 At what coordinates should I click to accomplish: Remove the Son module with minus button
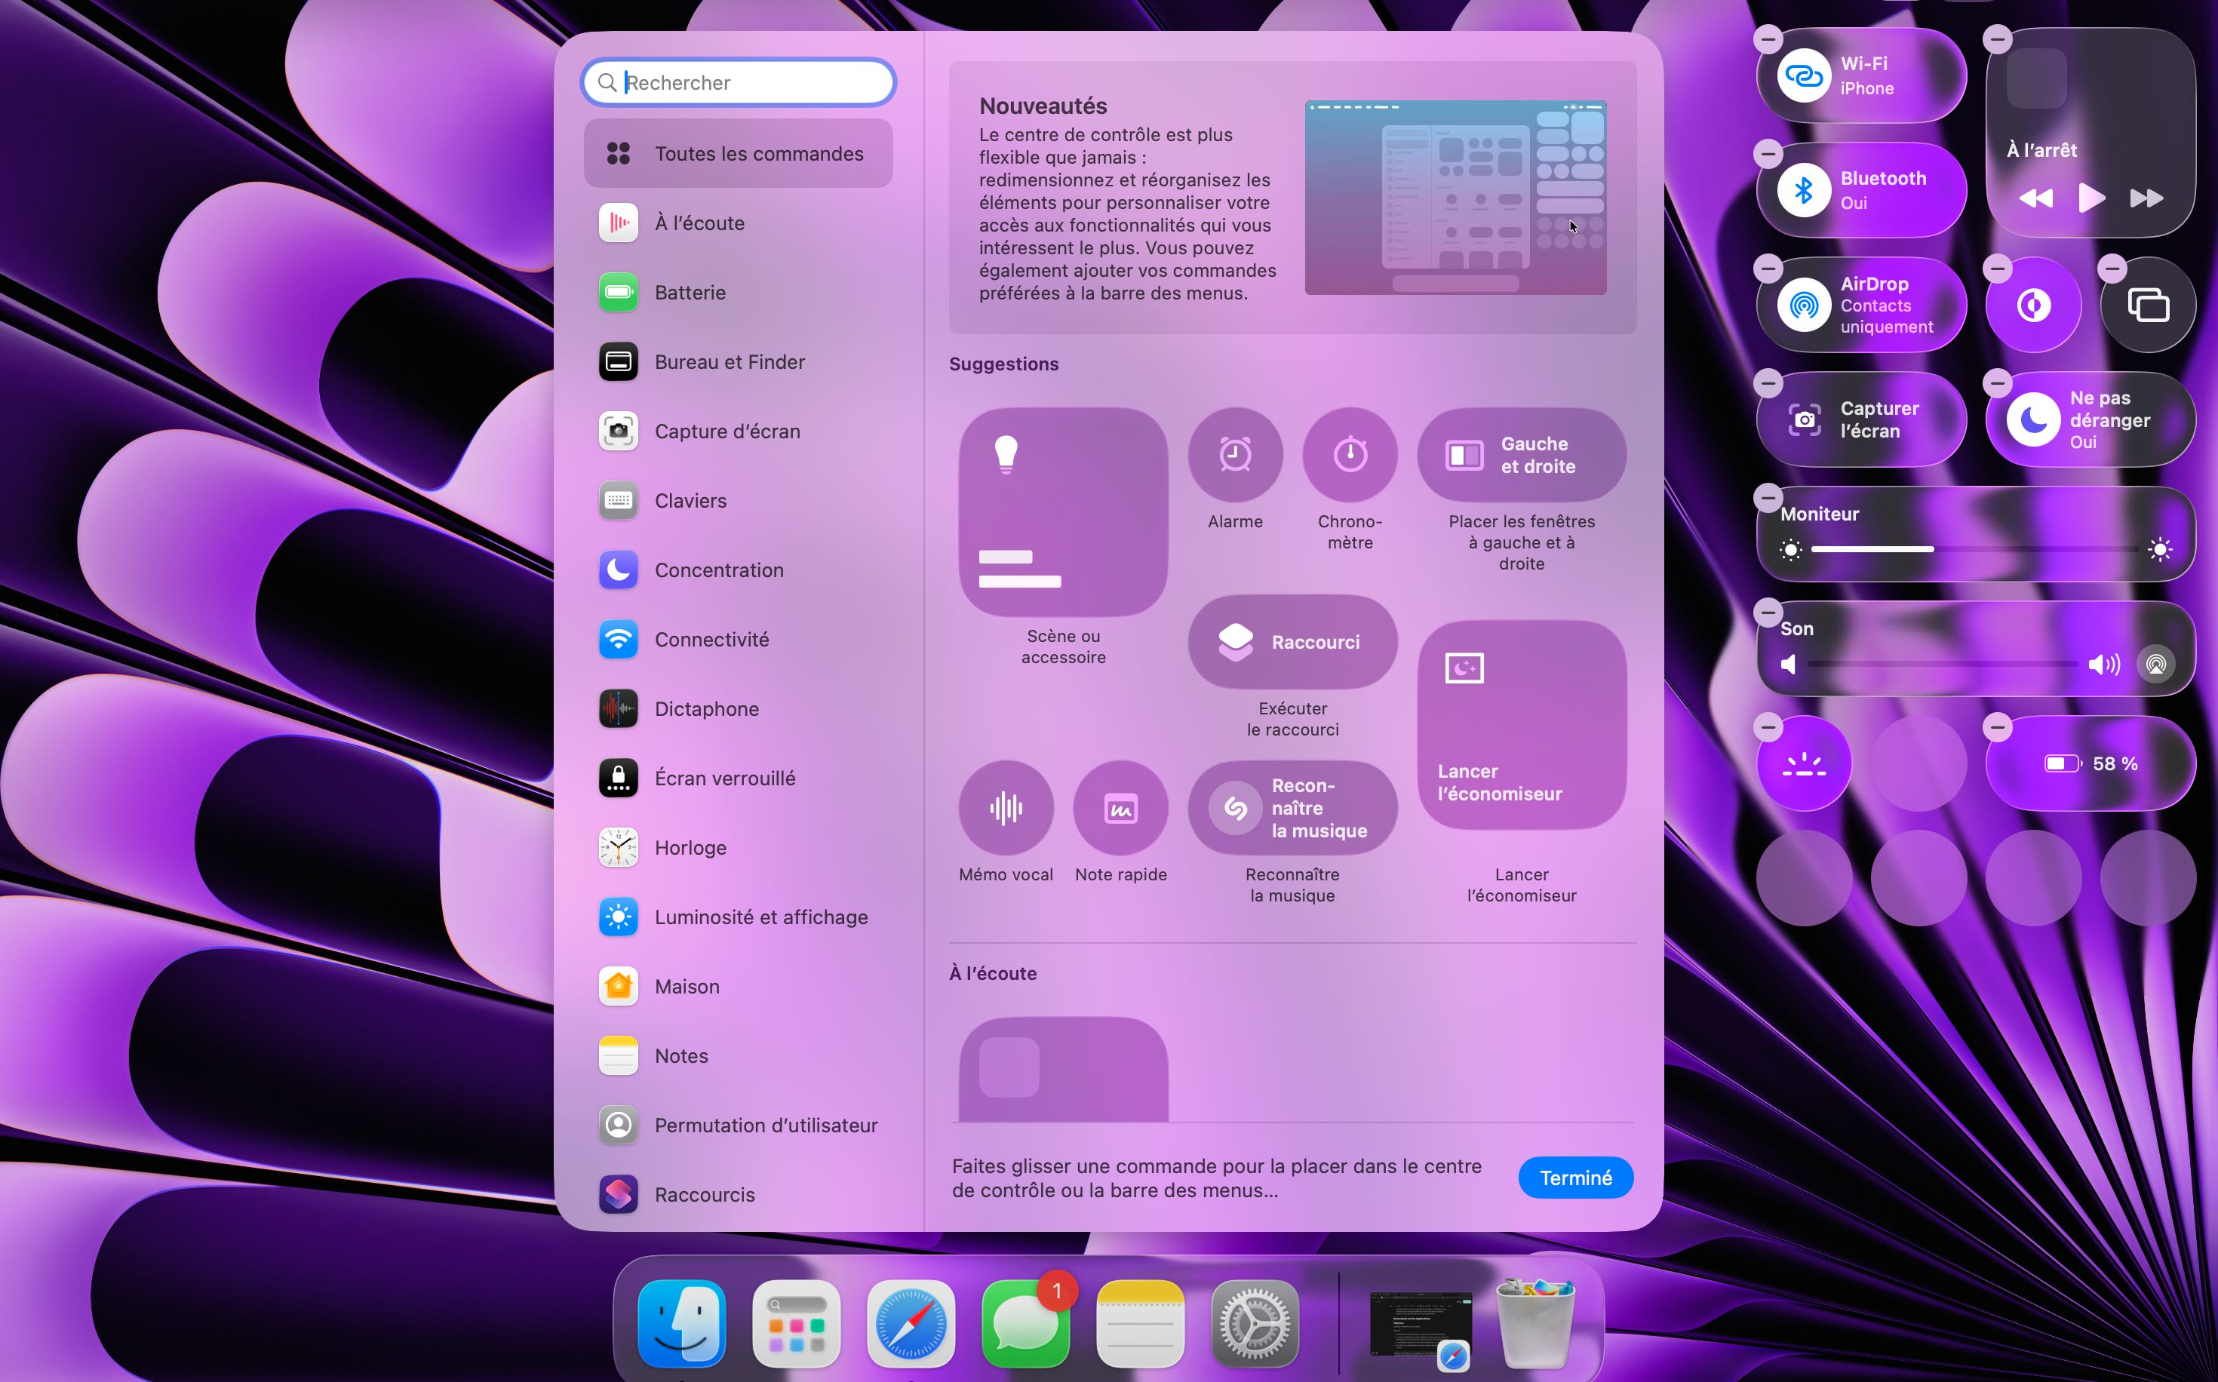point(1768,613)
